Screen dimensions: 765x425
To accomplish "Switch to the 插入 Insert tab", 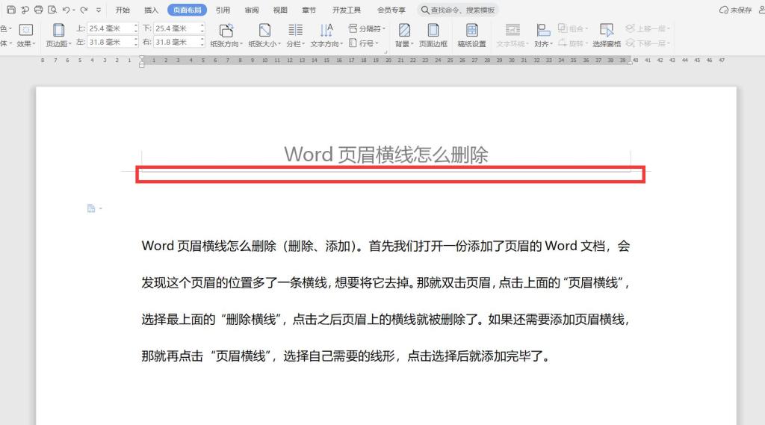I will point(151,10).
